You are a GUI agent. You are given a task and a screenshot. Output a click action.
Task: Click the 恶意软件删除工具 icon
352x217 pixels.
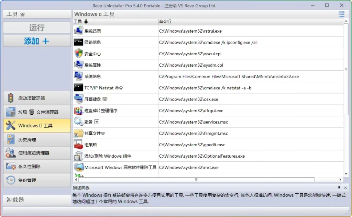click(79, 167)
